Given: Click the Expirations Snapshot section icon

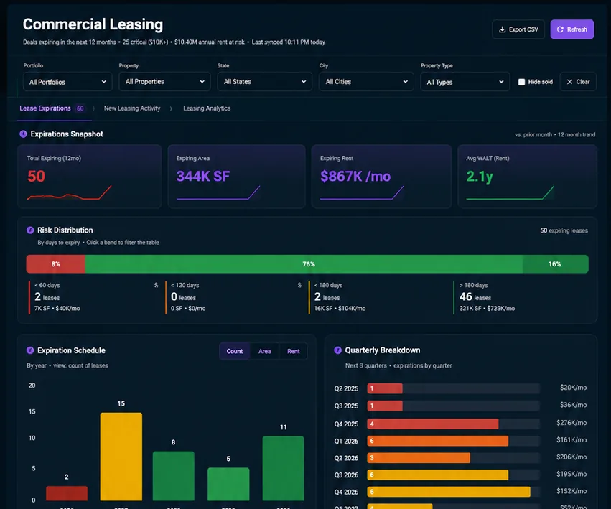Looking at the screenshot, I should coord(24,134).
